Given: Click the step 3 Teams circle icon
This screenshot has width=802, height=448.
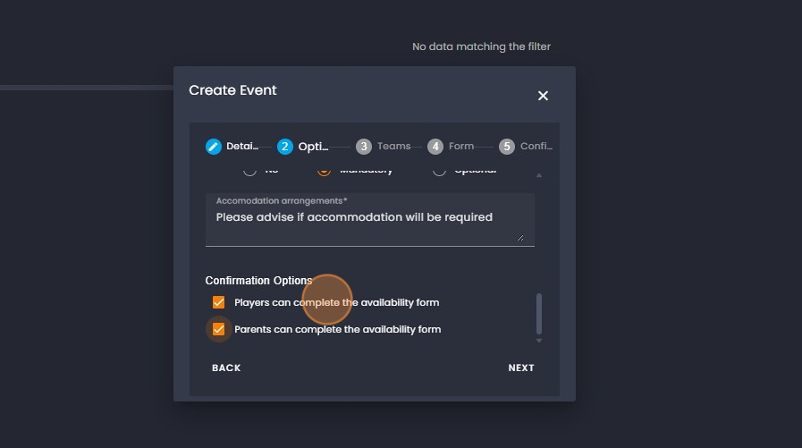Looking at the screenshot, I should (x=363, y=147).
